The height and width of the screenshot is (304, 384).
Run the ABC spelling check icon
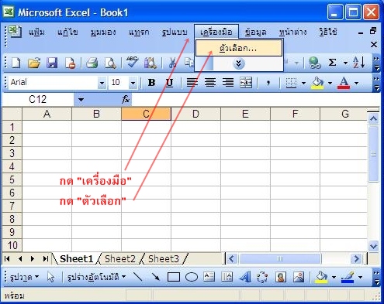(133, 63)
